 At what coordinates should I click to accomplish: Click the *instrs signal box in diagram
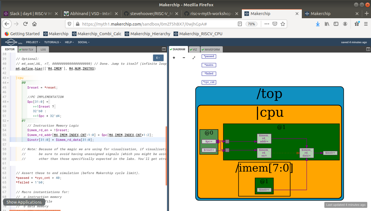tap(209, 65)
